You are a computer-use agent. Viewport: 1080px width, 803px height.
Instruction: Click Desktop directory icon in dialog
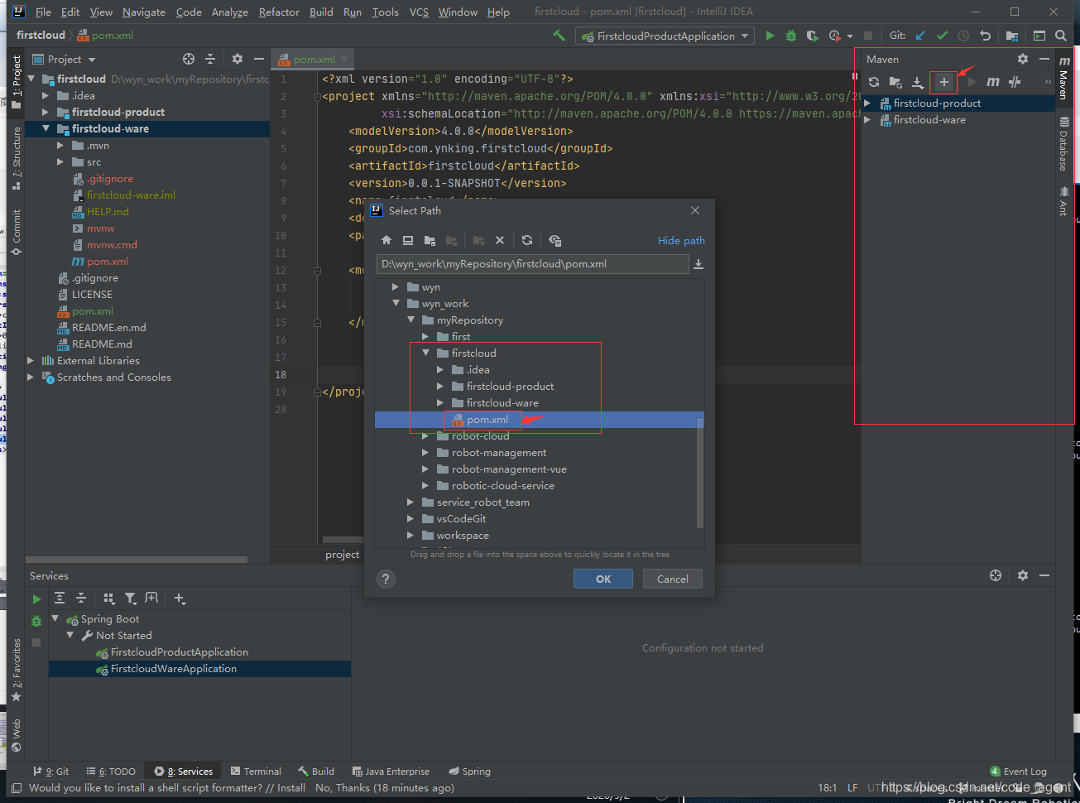tap(408, 240)
